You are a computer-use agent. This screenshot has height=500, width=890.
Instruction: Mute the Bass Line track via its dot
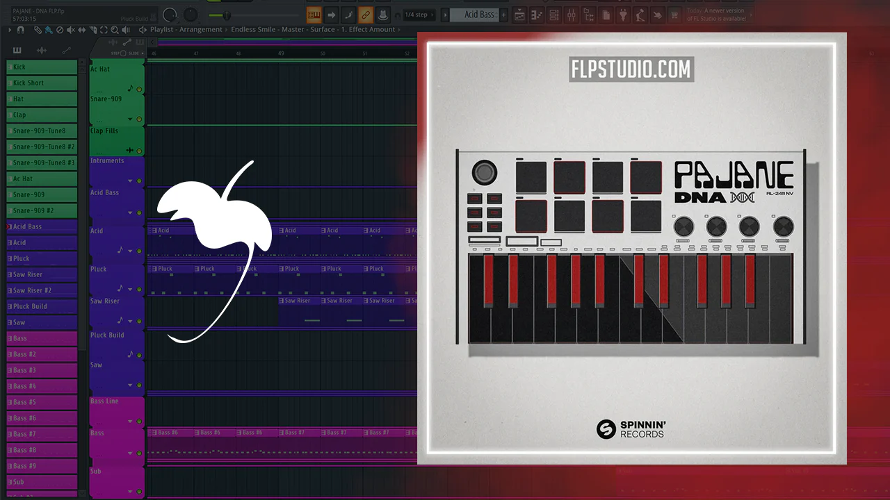(139, 422)
